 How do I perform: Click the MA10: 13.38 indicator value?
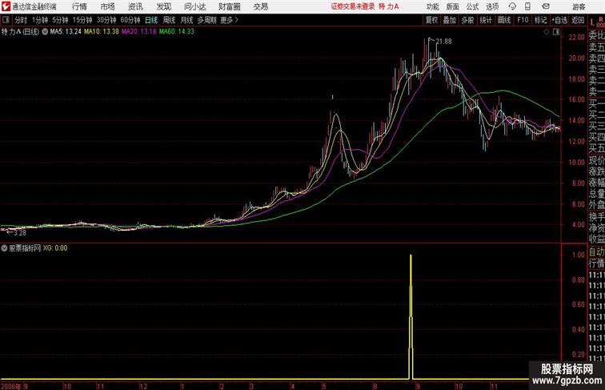pyautogui.click(x=102, y=32)
